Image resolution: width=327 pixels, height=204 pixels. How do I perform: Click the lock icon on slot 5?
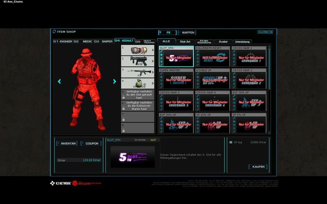(x=123, y=97)
